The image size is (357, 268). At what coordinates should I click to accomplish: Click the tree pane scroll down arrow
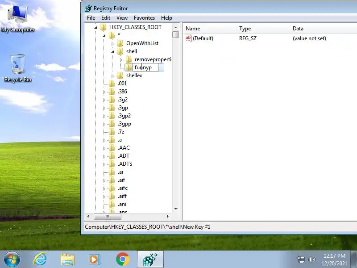click(176, 209)
